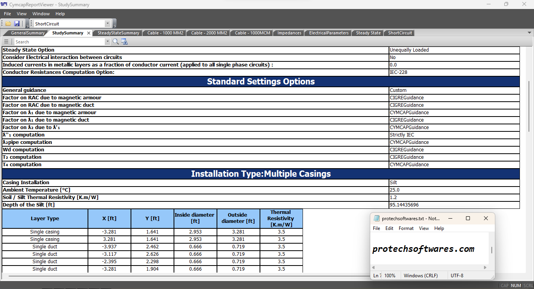Open the View menu in CymcapReportViewer
This screenshot has height=289, width=534.
(22, 14)
